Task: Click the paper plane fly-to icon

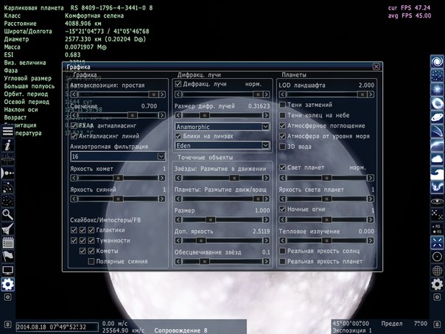Action: pyautogui.click(x=7, y=229)
